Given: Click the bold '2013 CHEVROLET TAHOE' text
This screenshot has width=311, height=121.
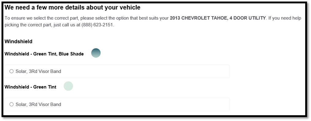Looking at the screenshot, I should coord(198,18).
